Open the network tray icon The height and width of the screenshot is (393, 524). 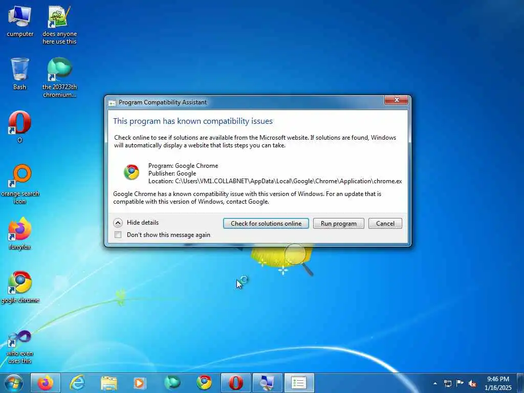(x=447, y=383)
